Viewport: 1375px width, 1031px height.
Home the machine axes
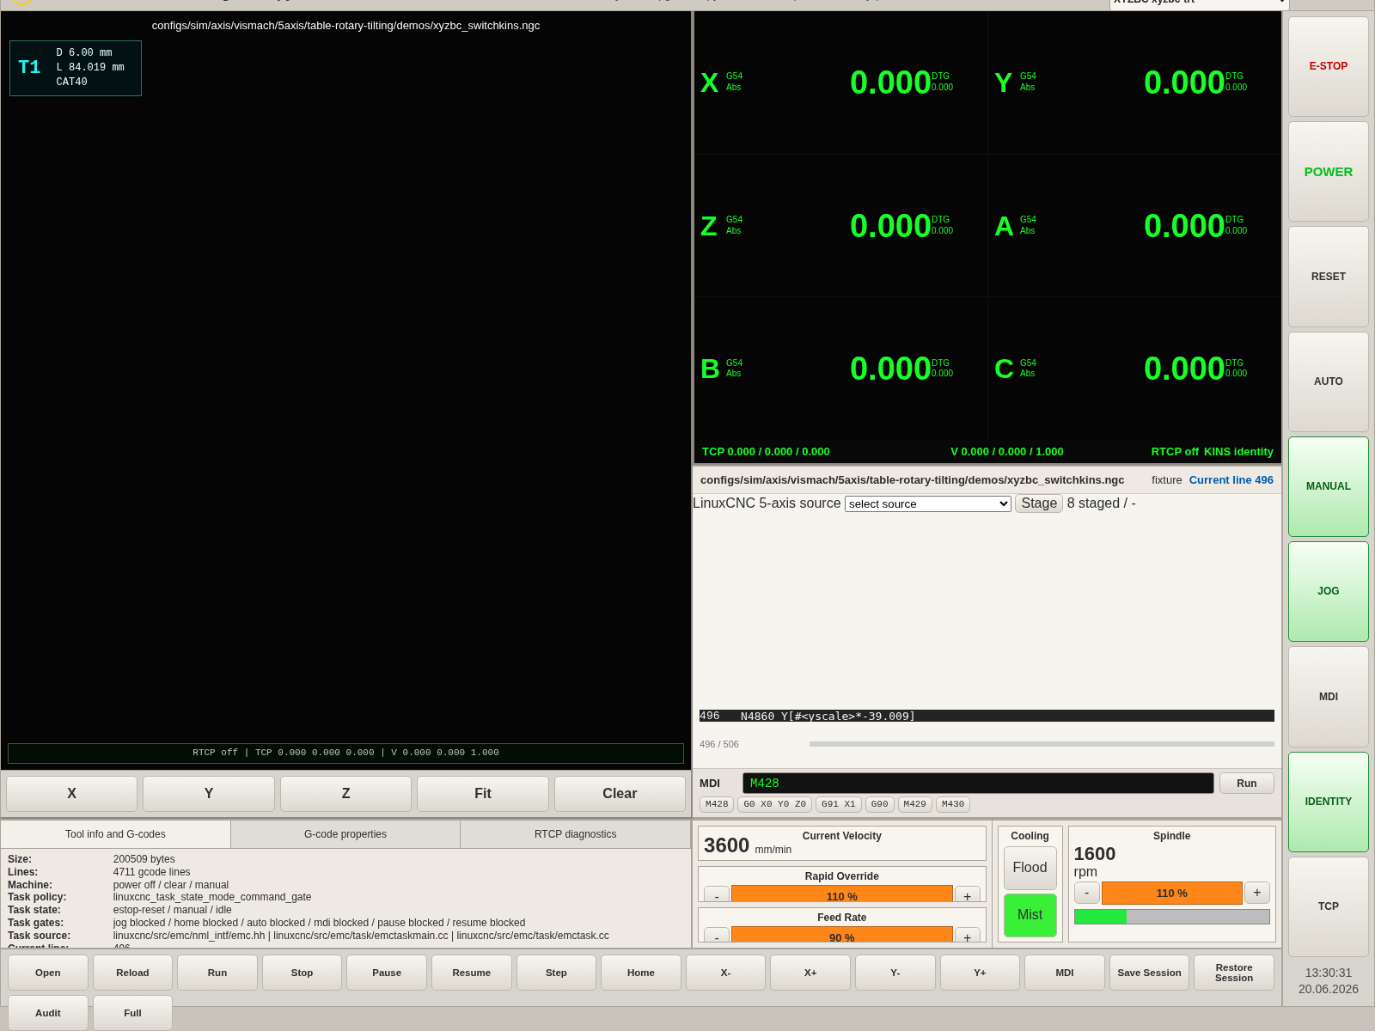click(x=641, y=973)
